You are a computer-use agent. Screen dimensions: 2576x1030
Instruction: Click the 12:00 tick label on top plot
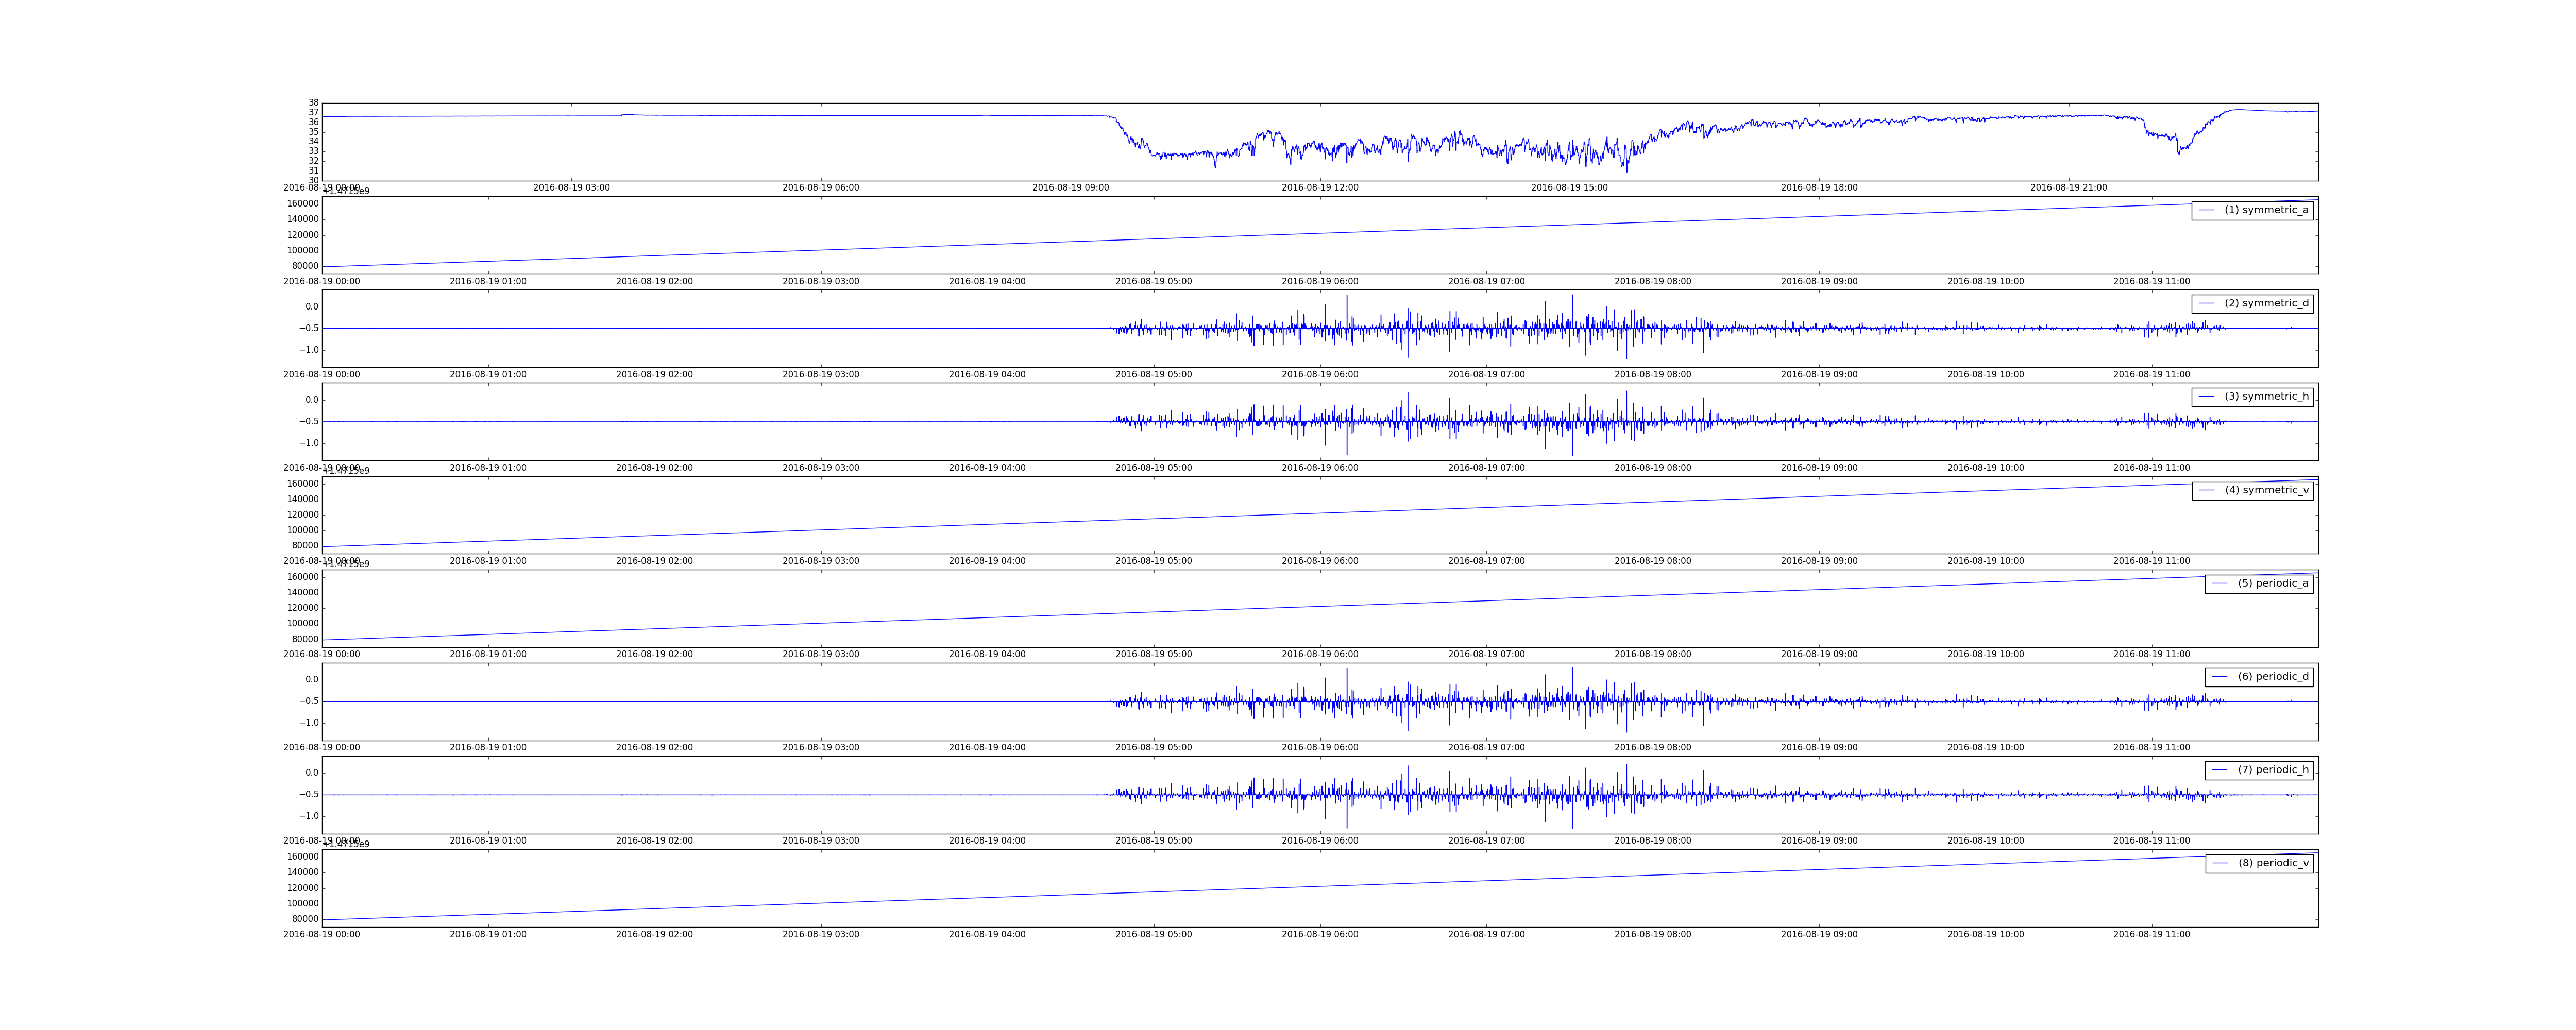pos(1319,188)
